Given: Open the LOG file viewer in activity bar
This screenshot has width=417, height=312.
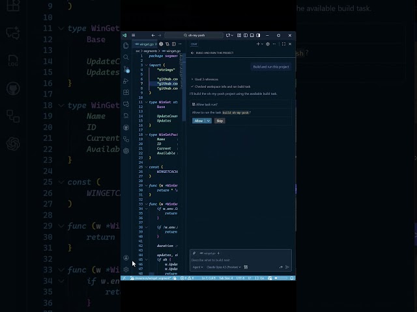Looking at the screenshot, I should coord(126,116).
